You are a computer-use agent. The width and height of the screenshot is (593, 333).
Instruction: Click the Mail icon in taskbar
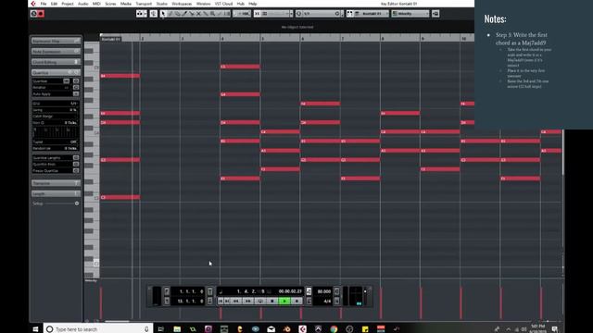(271, 329)
